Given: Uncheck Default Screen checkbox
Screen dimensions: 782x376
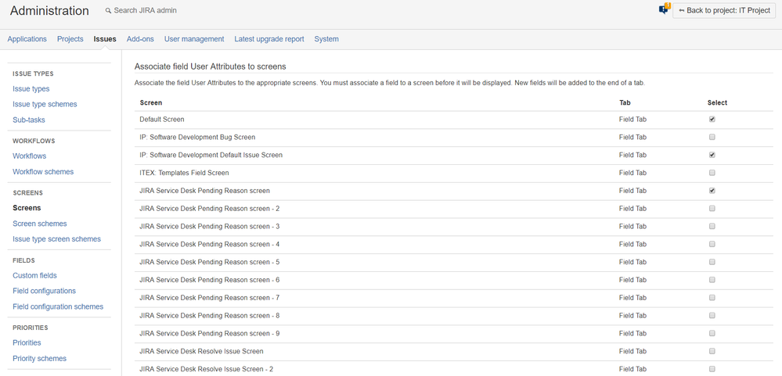Looking at the screenshot, I should point(712,120).
